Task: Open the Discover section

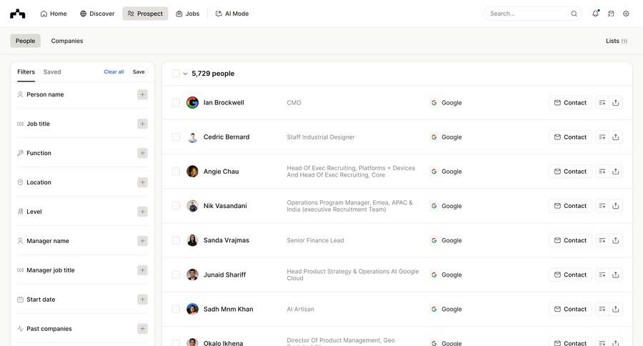Action: click(x=97, y=14)
